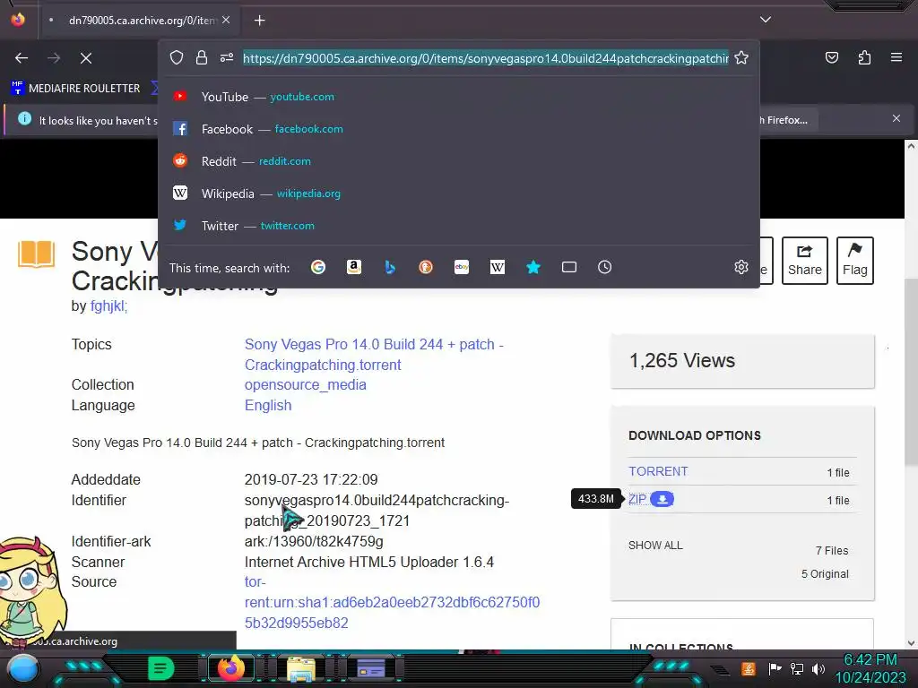
Task: Expand the list all tabs chevron
Action: [766, 20]
